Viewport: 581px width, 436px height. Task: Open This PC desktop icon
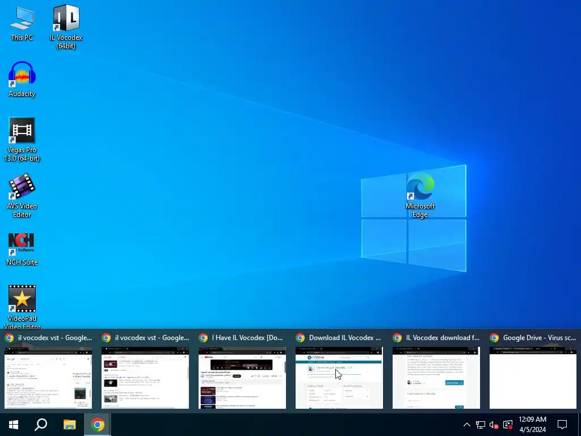pos(22,23)
